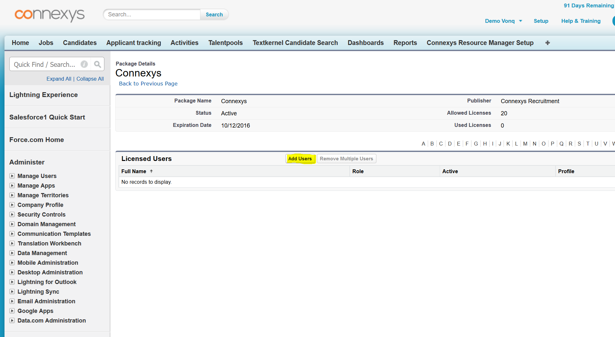This screenshot has height=337, width=615.
Task: Click the Remove Multiple Users button
Action: [347, 159]
